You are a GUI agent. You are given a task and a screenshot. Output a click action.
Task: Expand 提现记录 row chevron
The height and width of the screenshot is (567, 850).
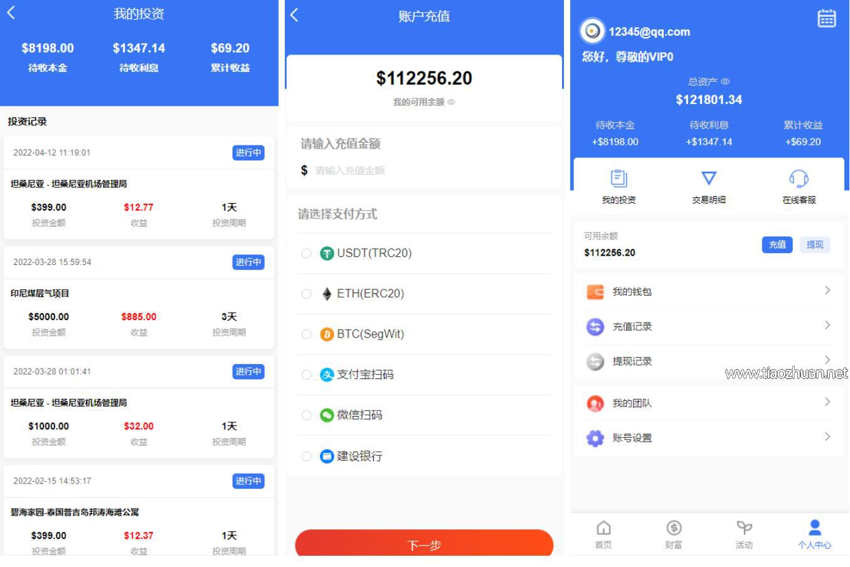[827, 360]
